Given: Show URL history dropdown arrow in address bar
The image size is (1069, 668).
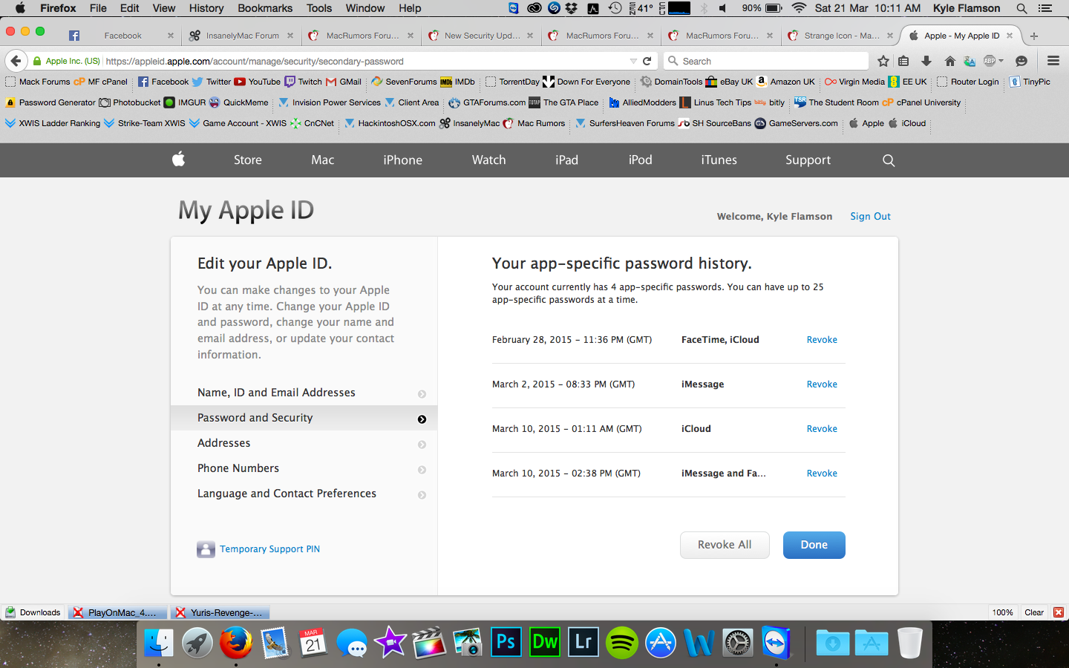Looking at the screenshot, I should click(x=632, y=61).
